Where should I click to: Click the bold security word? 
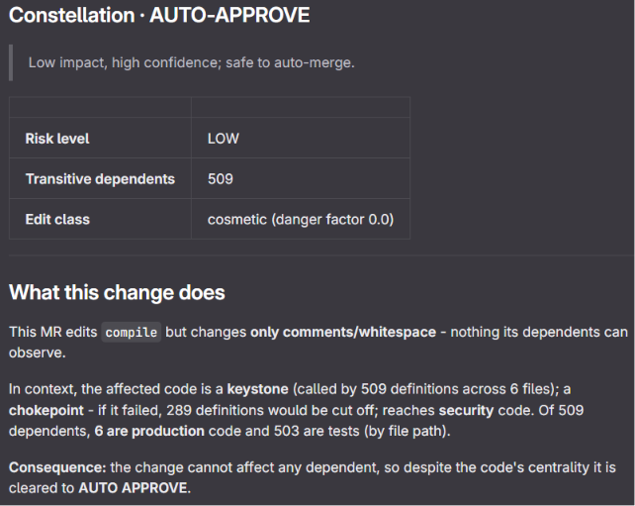(466, 410)
